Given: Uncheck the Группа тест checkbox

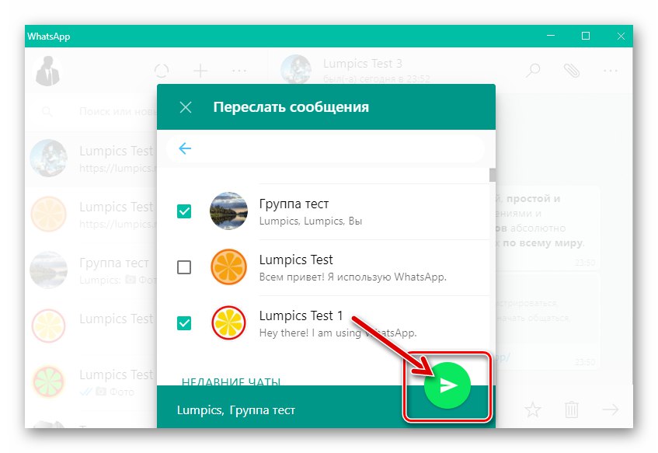Looking at the screenshot, I should point(184,211).
